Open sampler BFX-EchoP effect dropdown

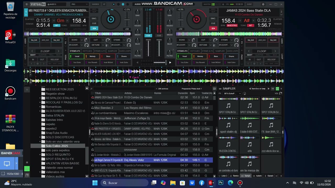coord(232,93)
